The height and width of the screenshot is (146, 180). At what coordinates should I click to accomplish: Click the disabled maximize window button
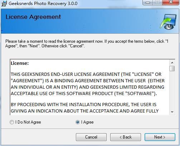tap(157, 2)
